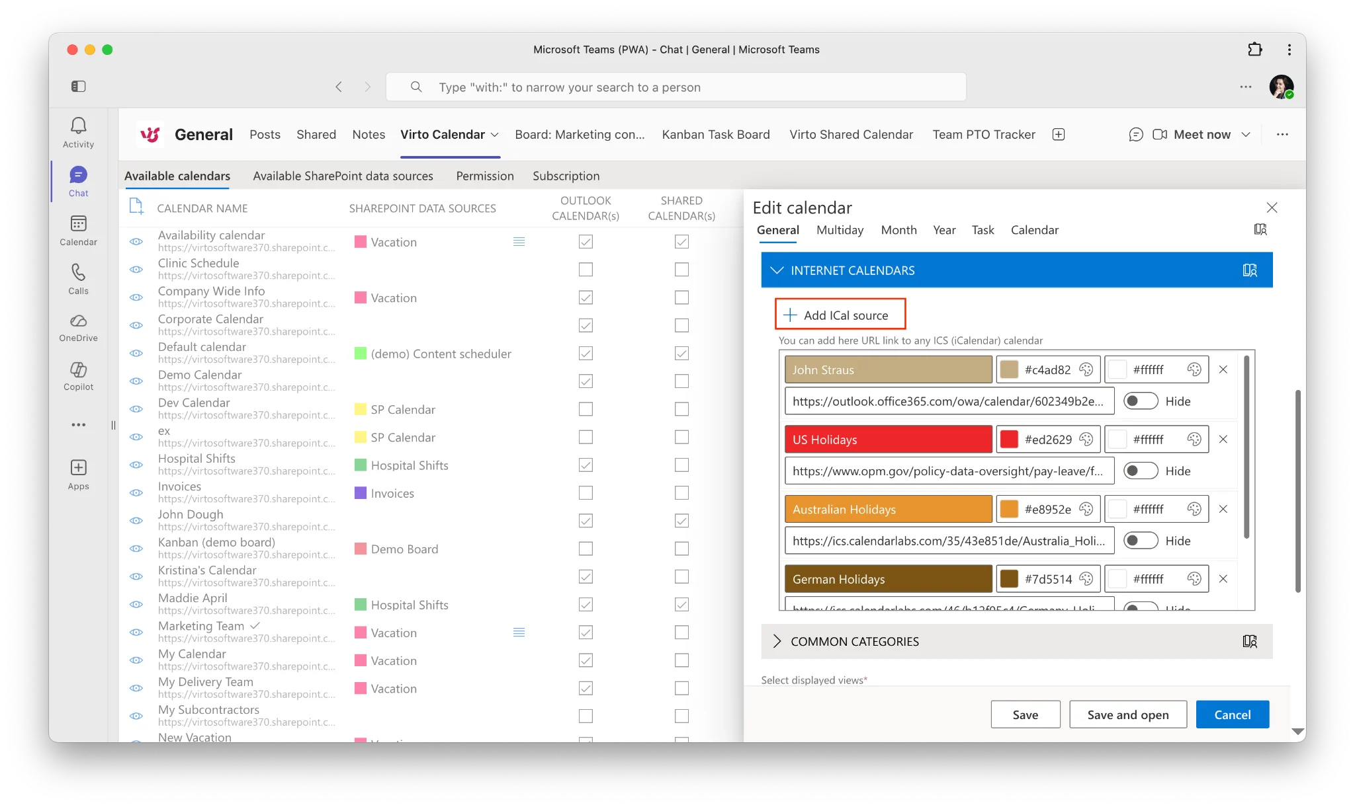Click the Save button

point(1025,715)
